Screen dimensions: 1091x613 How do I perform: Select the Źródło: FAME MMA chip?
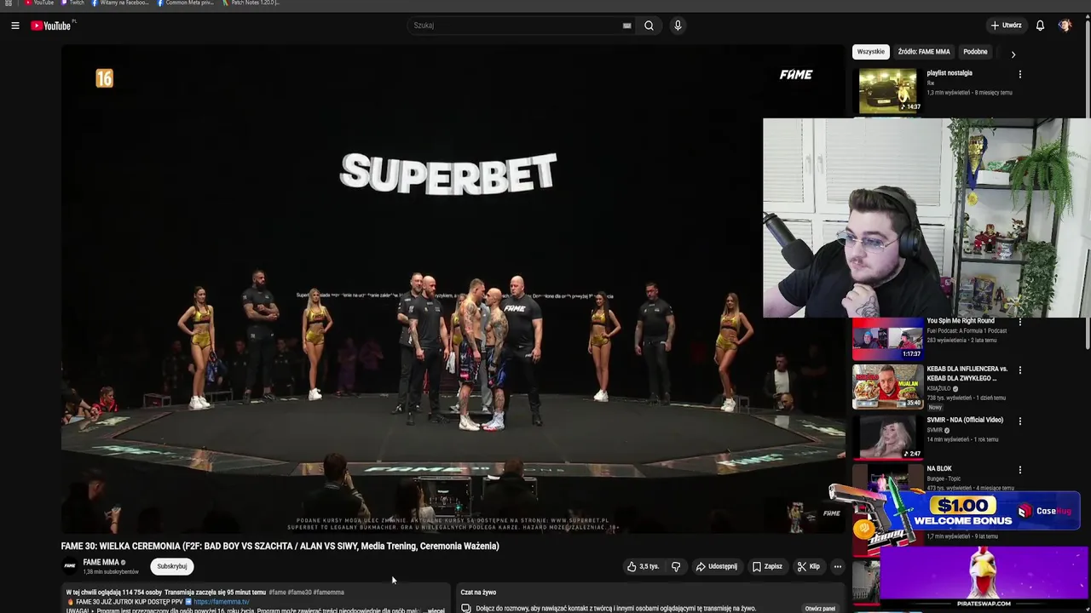pyautogui.click(x=923, y=52)
